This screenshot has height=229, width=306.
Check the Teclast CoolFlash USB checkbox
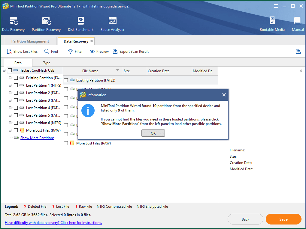coord(10,70)
